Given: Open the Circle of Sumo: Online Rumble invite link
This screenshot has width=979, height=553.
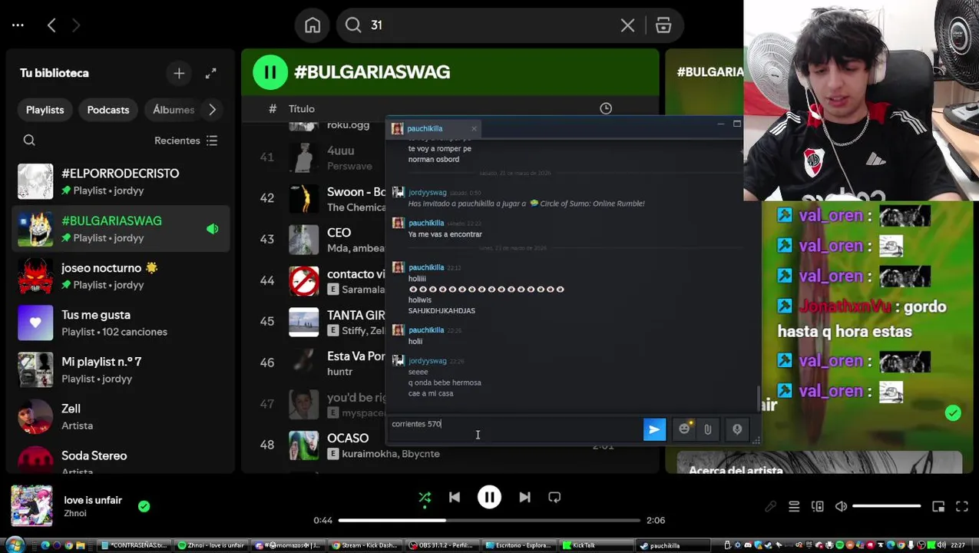Looking at the screenshot, I should (592, 204).
